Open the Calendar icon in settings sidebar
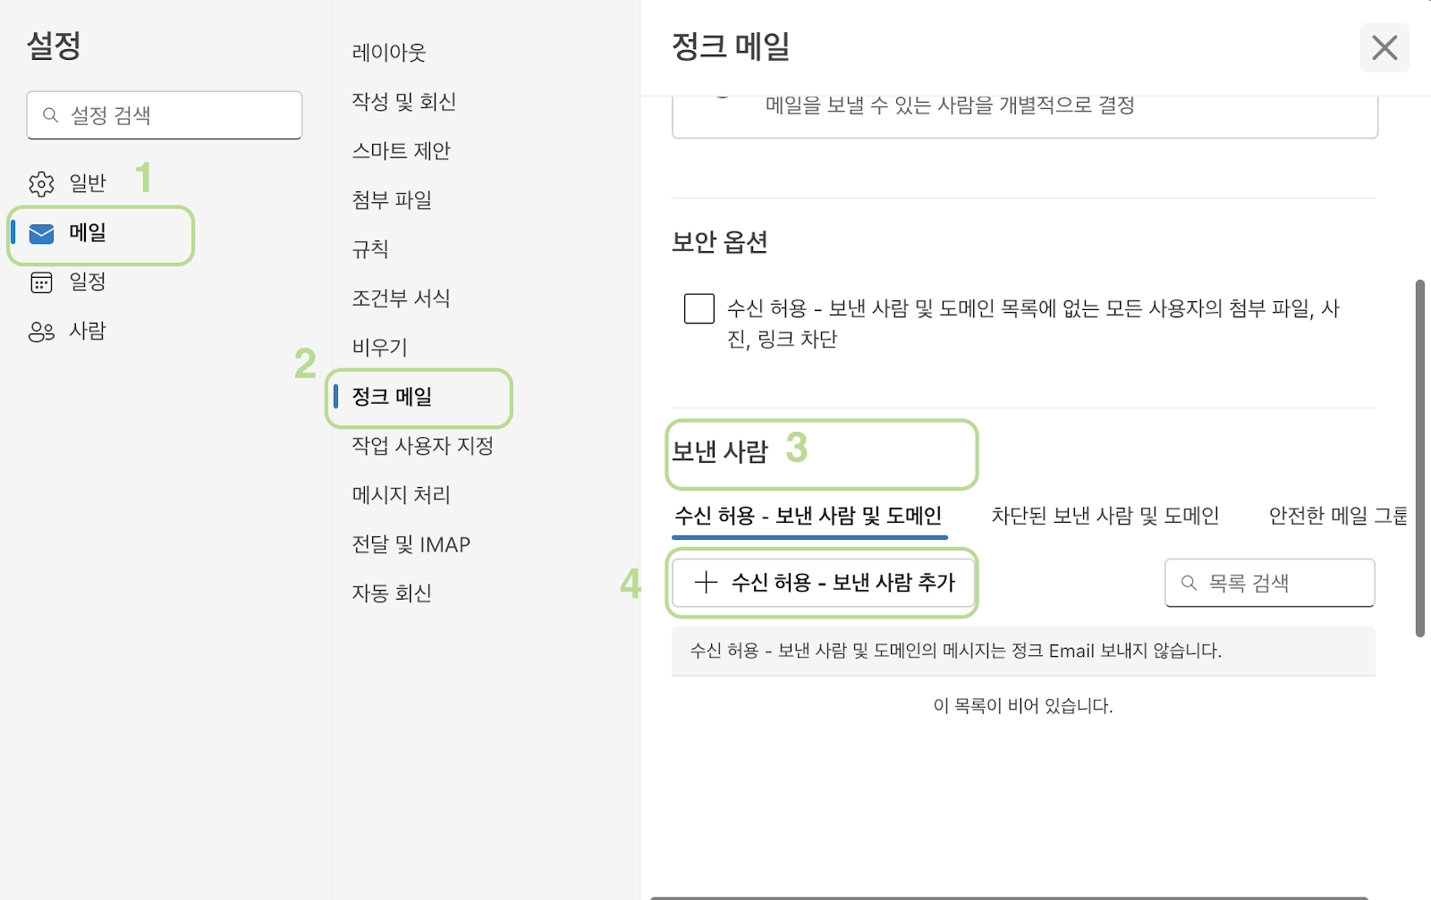1431x900 pixels. [x=41, y=282]
